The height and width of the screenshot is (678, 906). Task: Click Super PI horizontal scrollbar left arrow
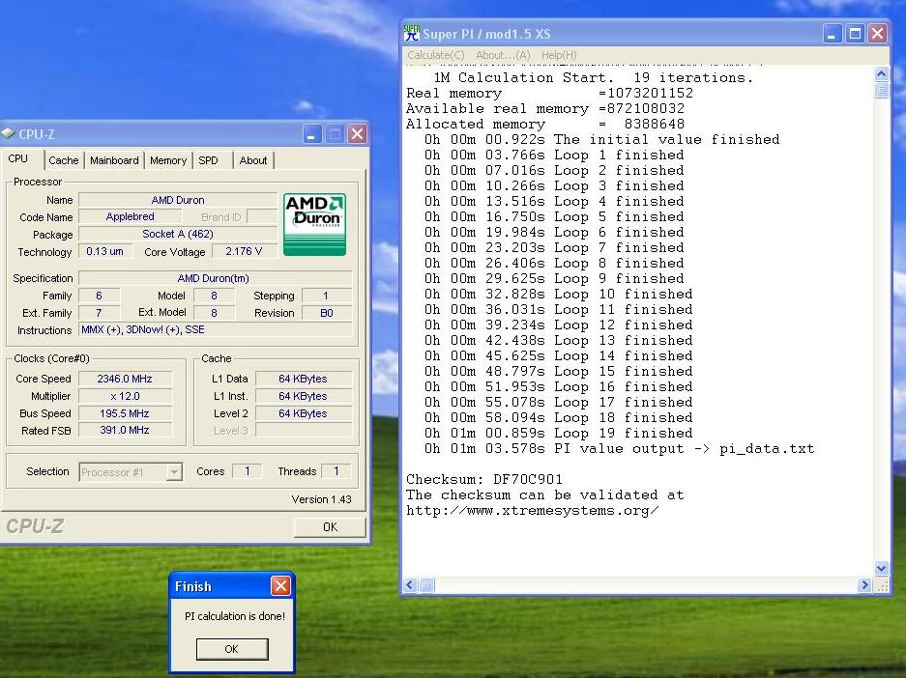[410, 585]
